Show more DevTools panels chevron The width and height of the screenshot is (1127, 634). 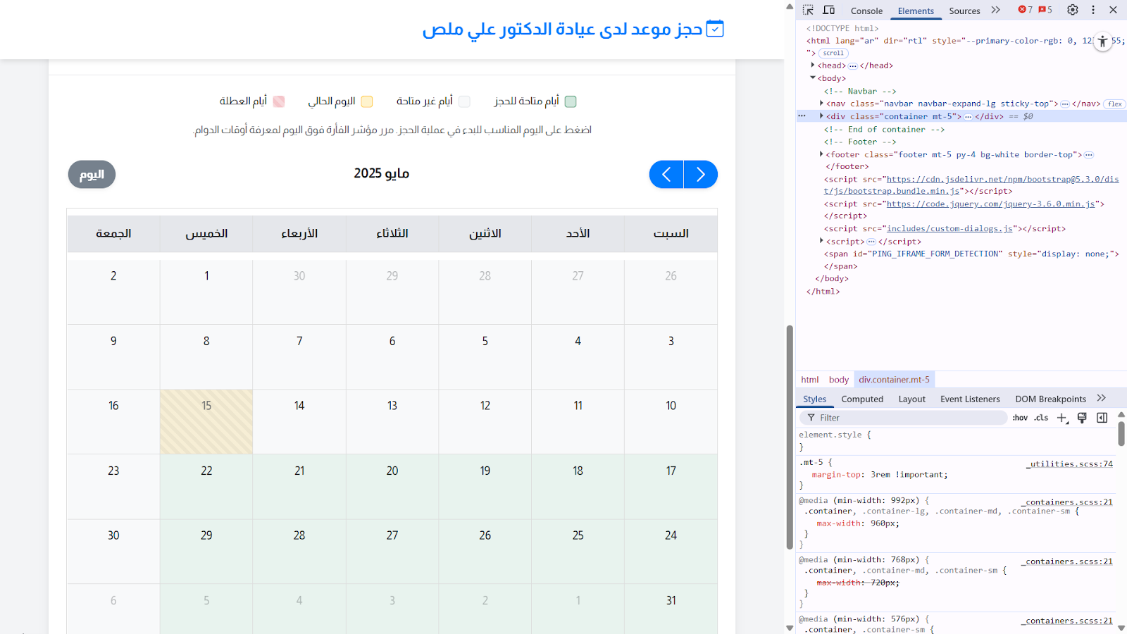(x=995, y=10)
